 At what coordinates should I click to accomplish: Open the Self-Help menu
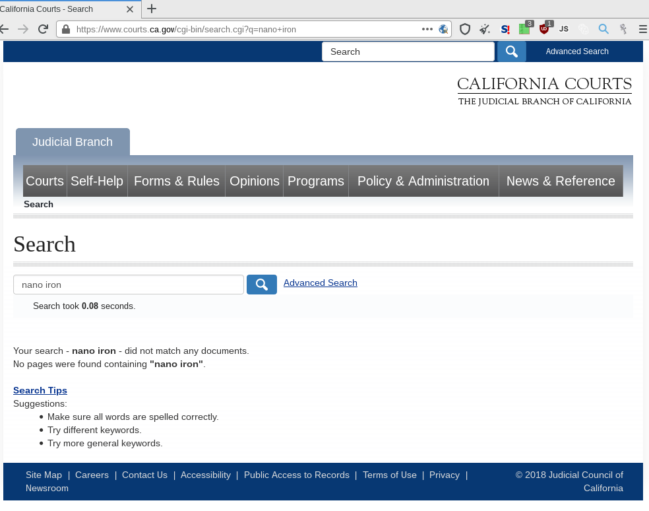coord(97,181)
